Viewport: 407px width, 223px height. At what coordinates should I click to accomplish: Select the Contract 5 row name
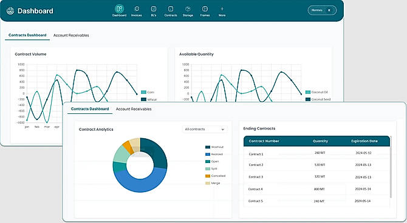pyautogui.click(x=255, y=201)
